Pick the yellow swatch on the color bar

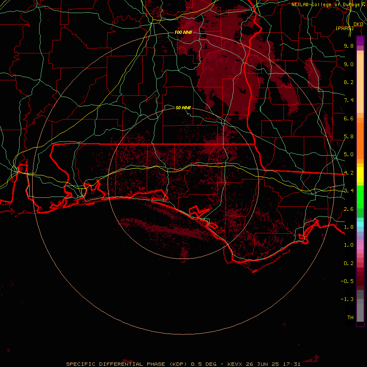point(360,175)
